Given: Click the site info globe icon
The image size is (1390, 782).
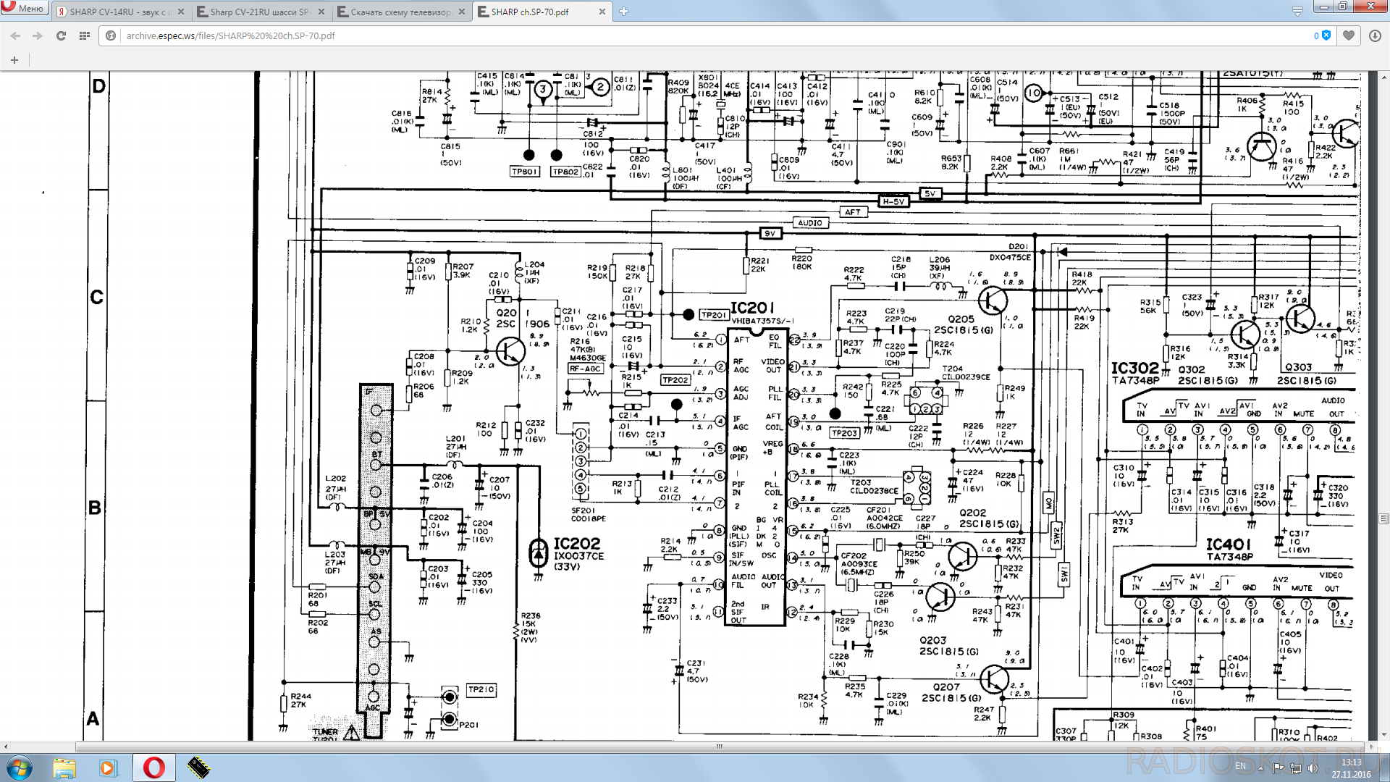Looking at the screenshot, I should [111, 35].
